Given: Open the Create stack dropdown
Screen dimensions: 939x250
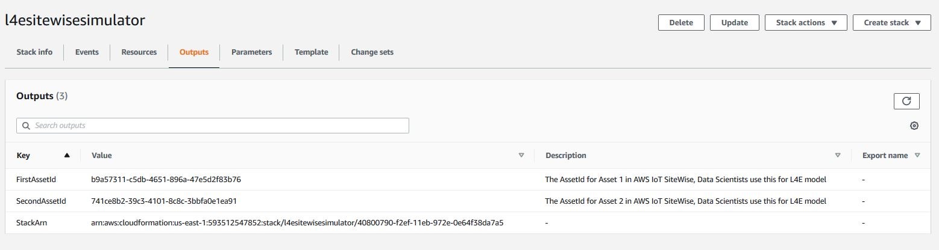Looking at the screenshot, I should tap(892, 23).
